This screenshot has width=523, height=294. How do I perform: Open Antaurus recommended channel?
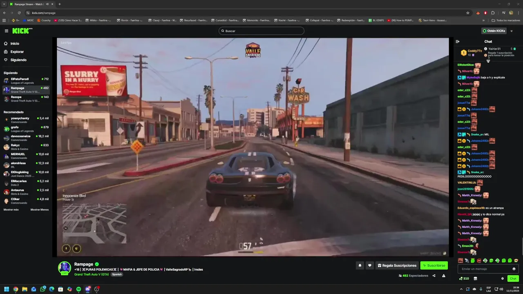pos(26,192)
